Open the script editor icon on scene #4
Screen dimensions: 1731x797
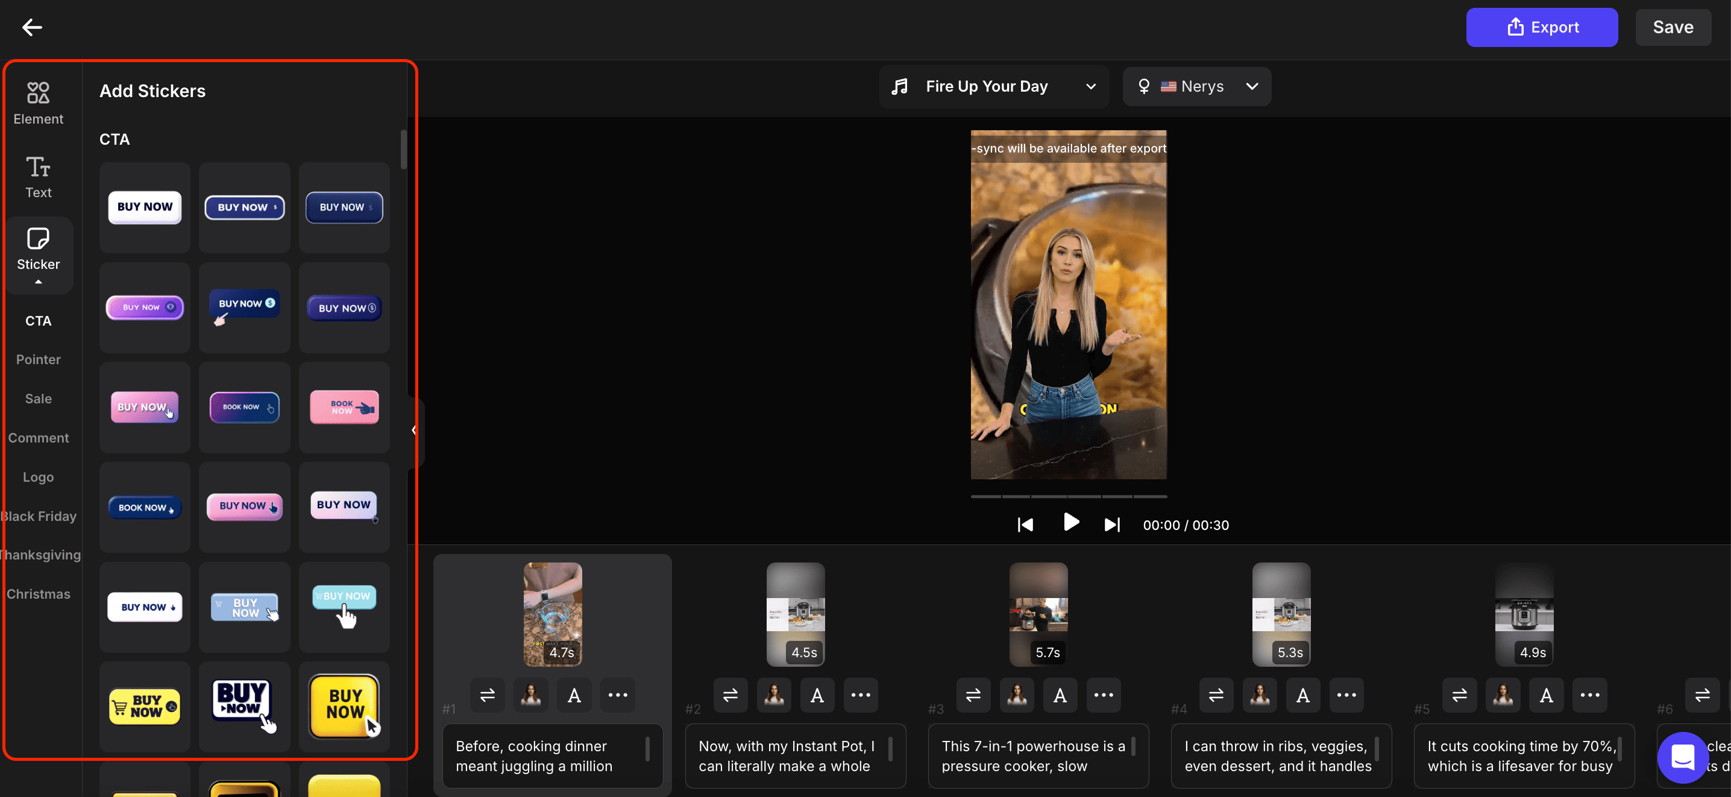coord(1303,695)
